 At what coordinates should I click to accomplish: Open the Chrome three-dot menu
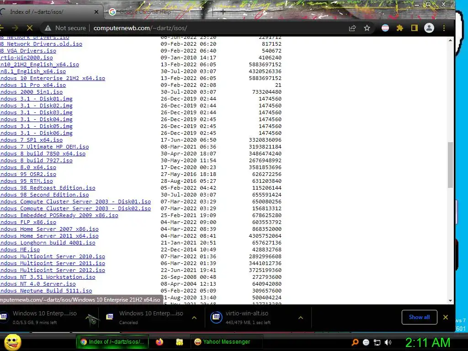coord(444,28)
